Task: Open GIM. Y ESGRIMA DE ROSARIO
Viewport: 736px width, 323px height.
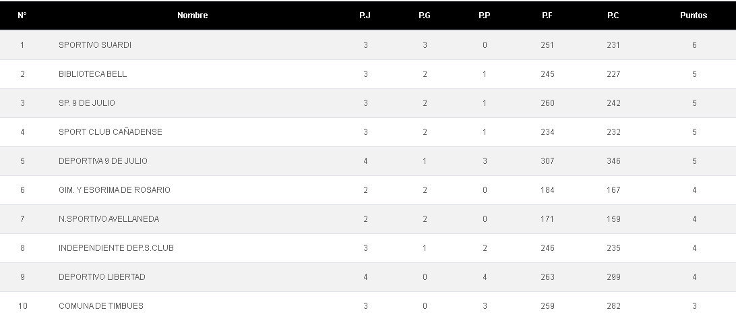Action: tap(115, 190)
